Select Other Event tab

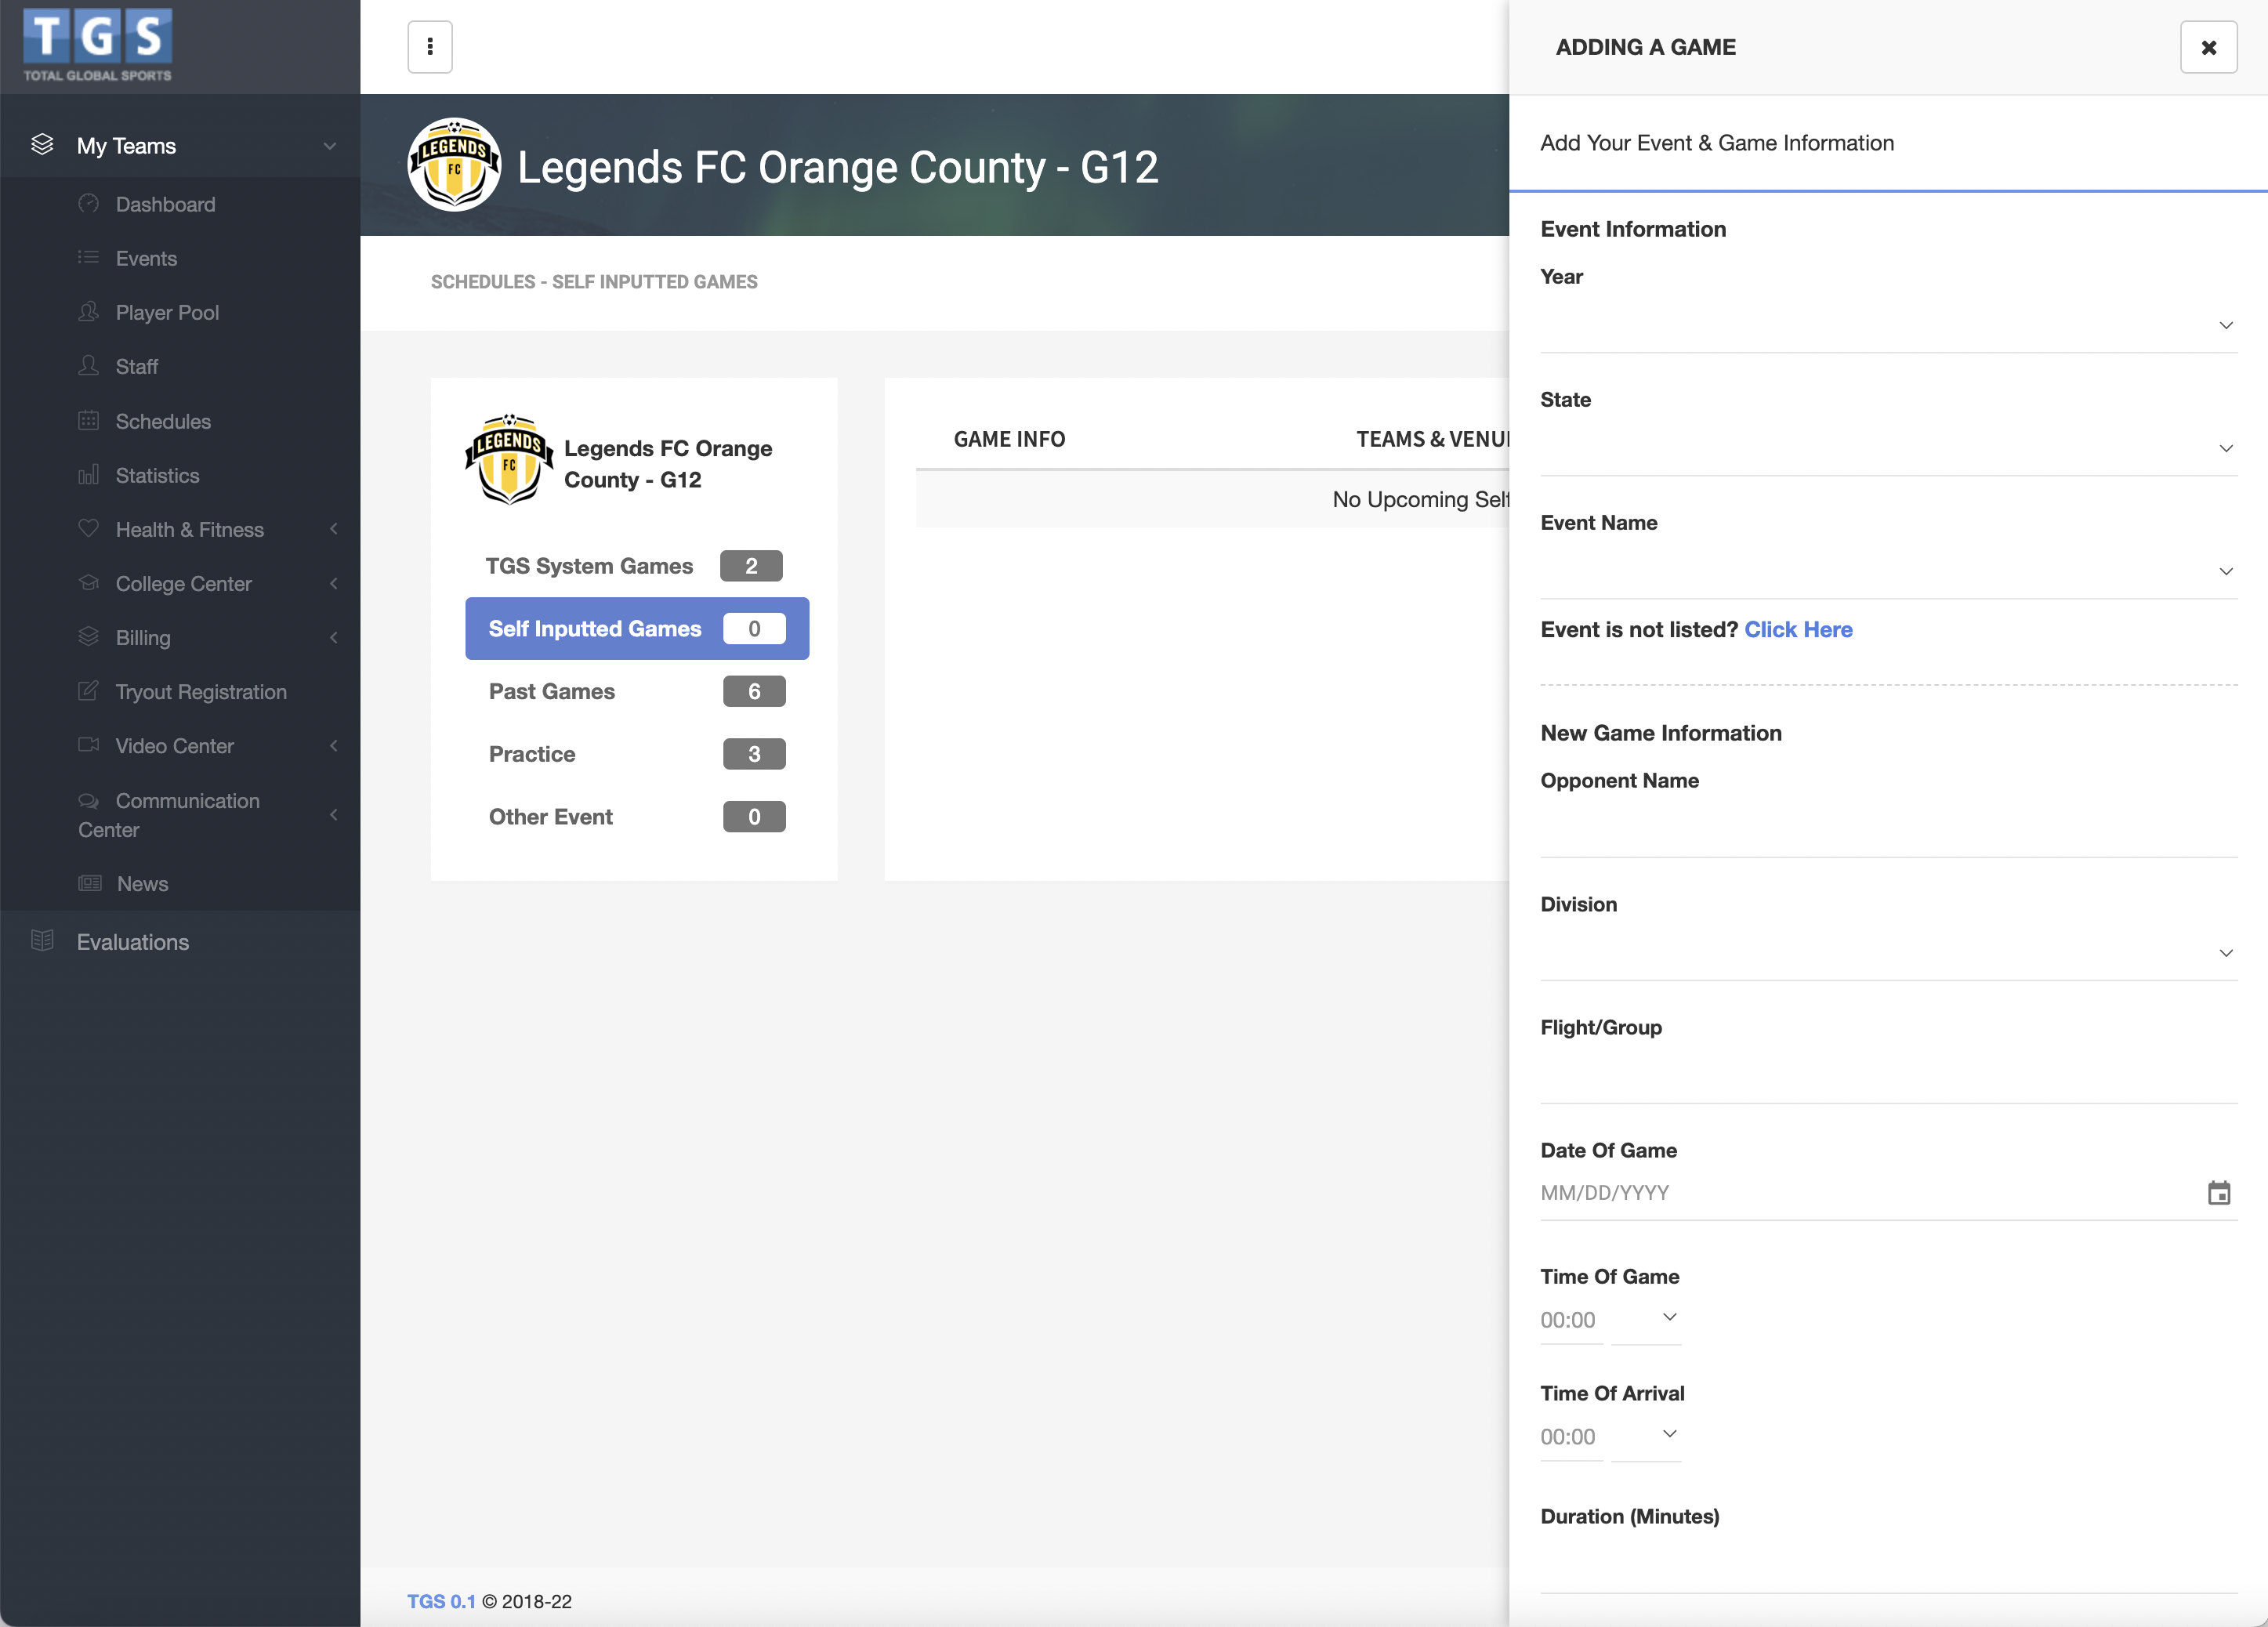pos(637,817)
